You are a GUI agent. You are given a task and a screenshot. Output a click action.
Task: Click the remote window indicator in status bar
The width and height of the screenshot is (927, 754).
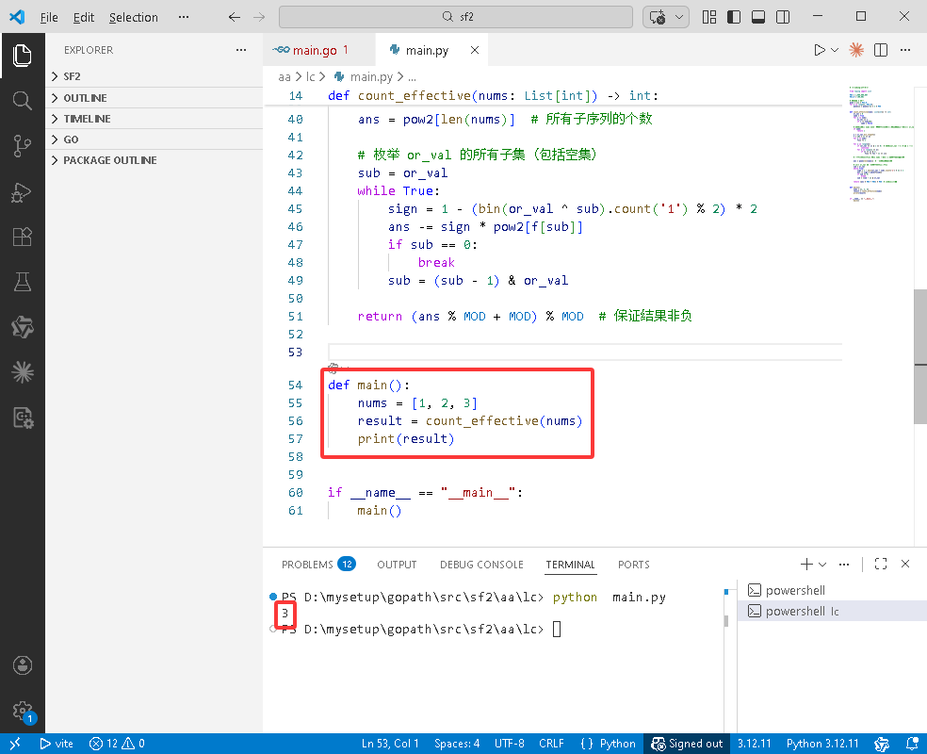pyautogui.click(x=15, y=744)
